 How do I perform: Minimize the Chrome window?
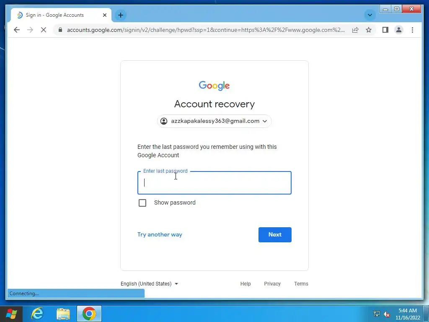(x=385, y=9)
